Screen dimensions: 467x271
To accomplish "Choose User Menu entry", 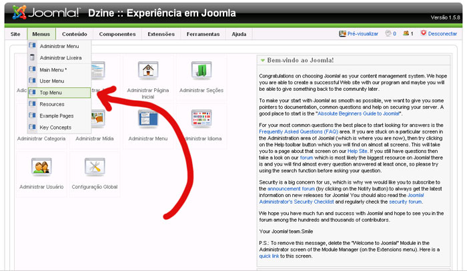I will coord(59,81).
